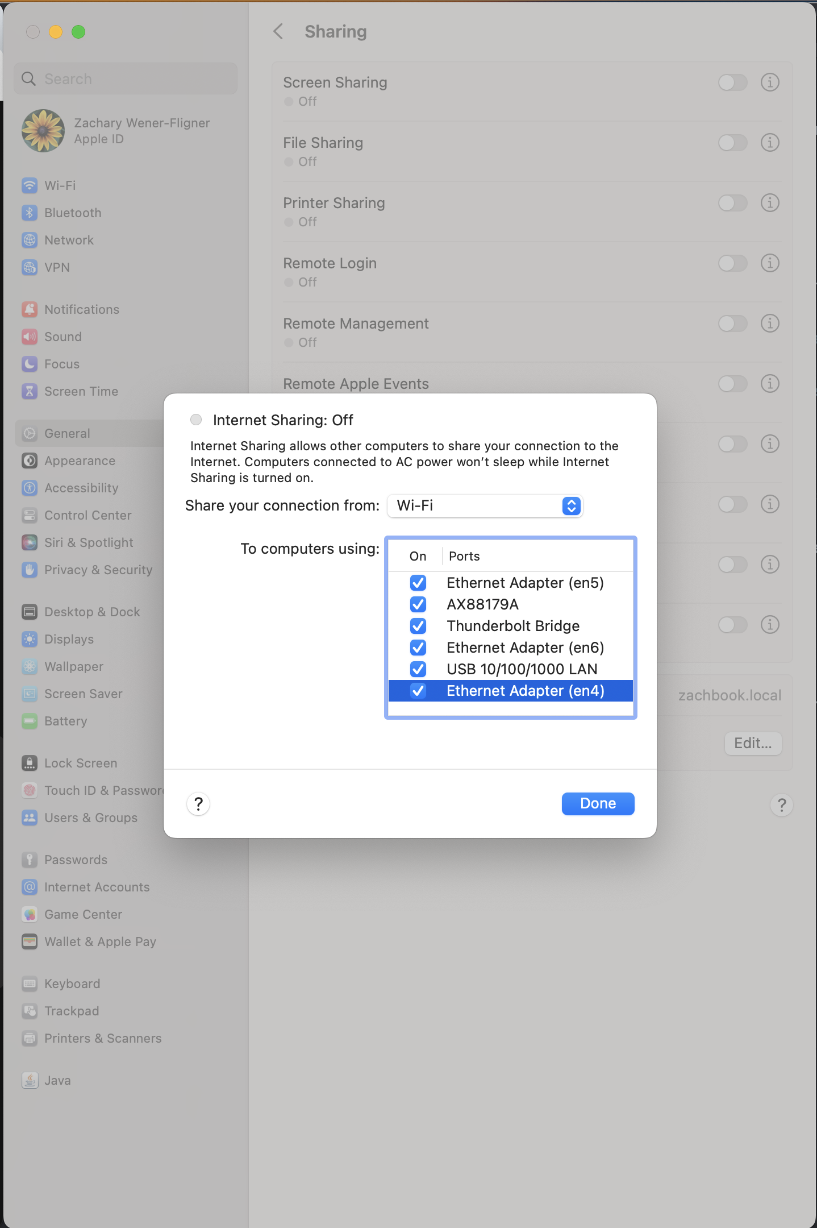Click the info icon for File Sharing
The image size is (817, 1228).
pos(770,143)
